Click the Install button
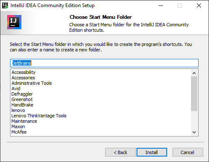The height and width of the screenshot is (162, 209). click(x=152, y=152)
